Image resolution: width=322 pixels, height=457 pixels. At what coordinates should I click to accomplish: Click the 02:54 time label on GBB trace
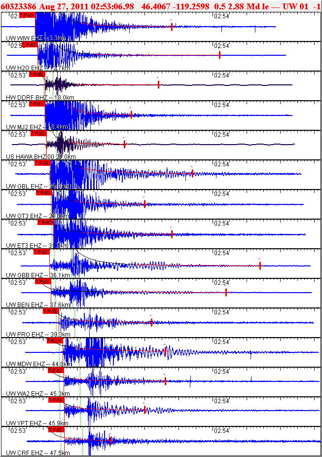coord(221,253)
